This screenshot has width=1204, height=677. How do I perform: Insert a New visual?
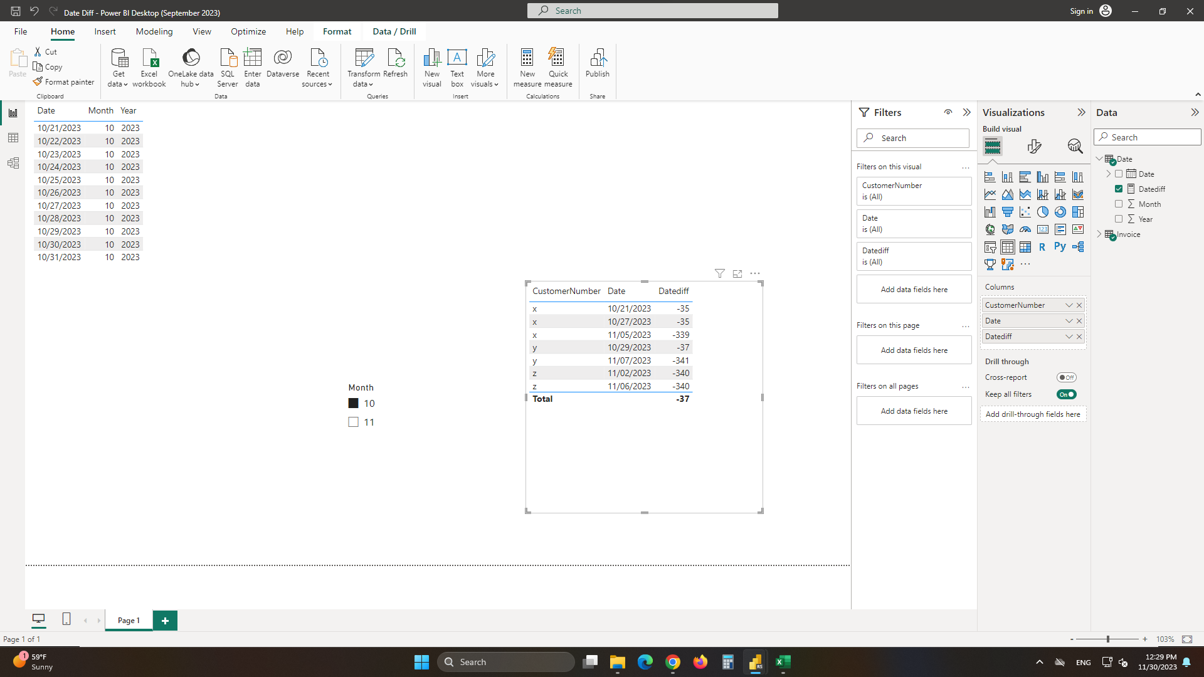point(432,68)
